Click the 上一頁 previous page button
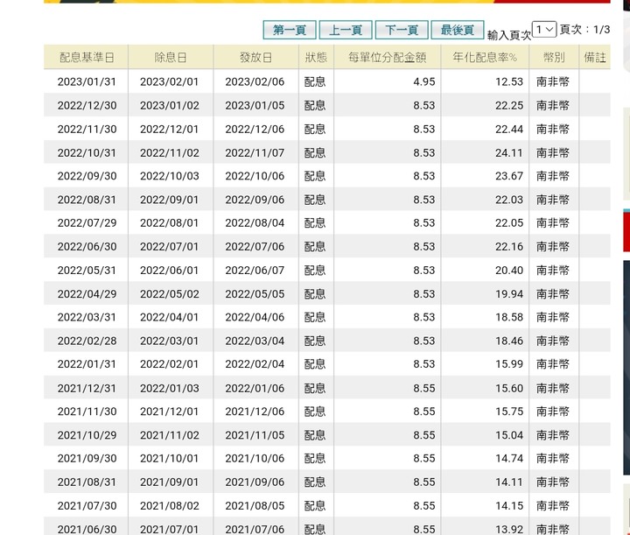 click(x=346, y=30)
